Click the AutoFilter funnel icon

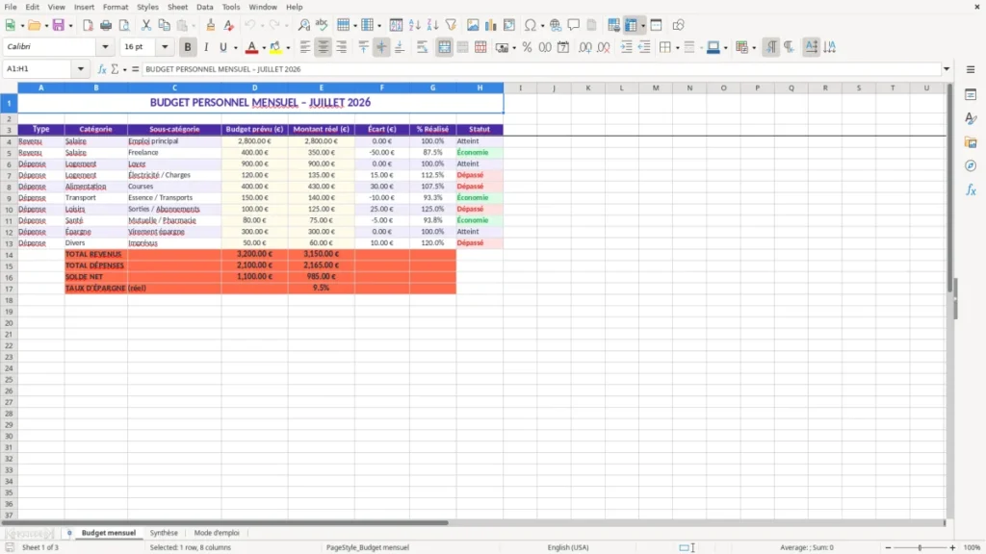451,25
